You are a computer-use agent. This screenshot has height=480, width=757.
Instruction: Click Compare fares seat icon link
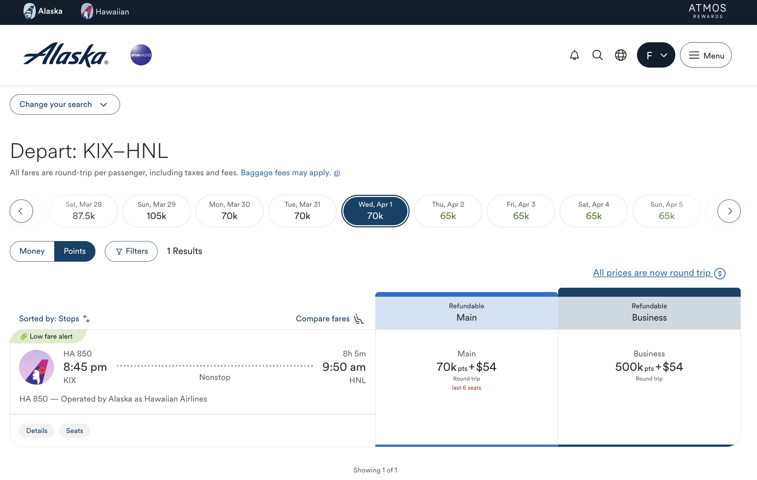click(330, 318)
